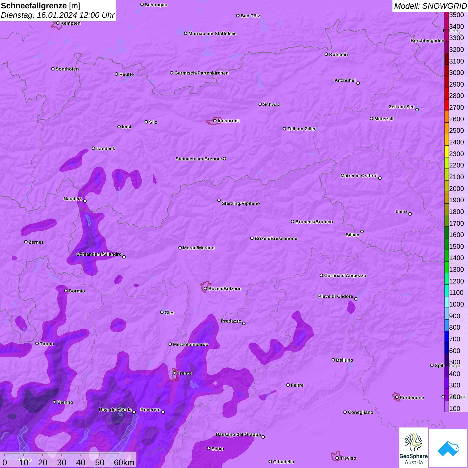Pick the 1500 green legend swatch
Viewport: 468px width, 468px height.
pos(446,244)
